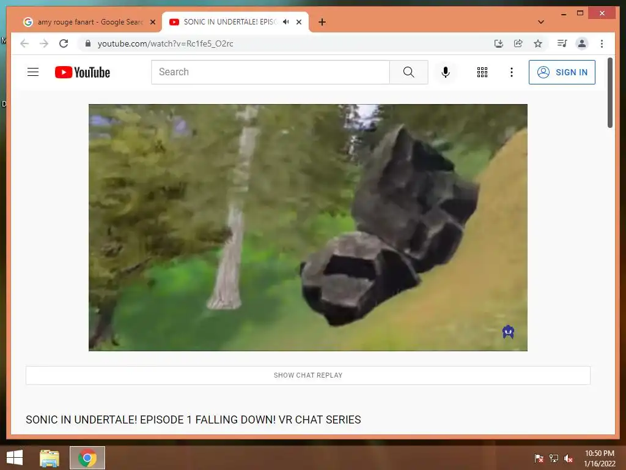Open Chrome three-dot menu
Image resolution: width=626 pixels, height=470 pixels.
point(602,43)
